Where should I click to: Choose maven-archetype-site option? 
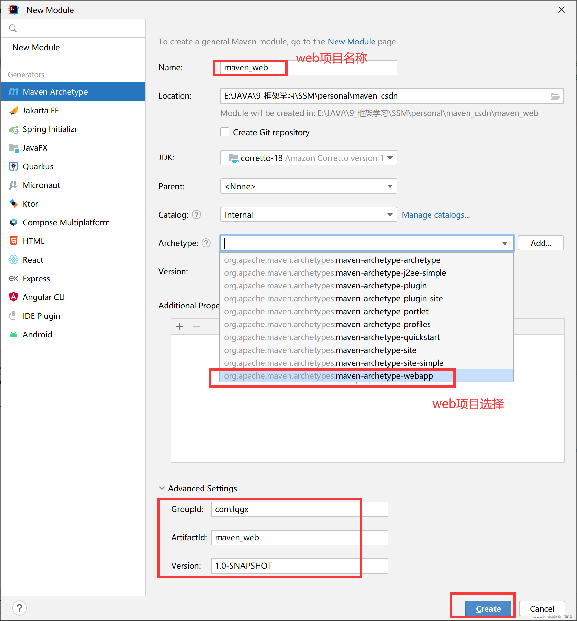pyautogui.click(x=366, y=350)
